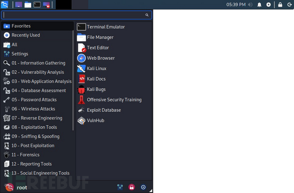Launch File Manager from favorites
Screen dimensions: 294x193
(114, 37)
